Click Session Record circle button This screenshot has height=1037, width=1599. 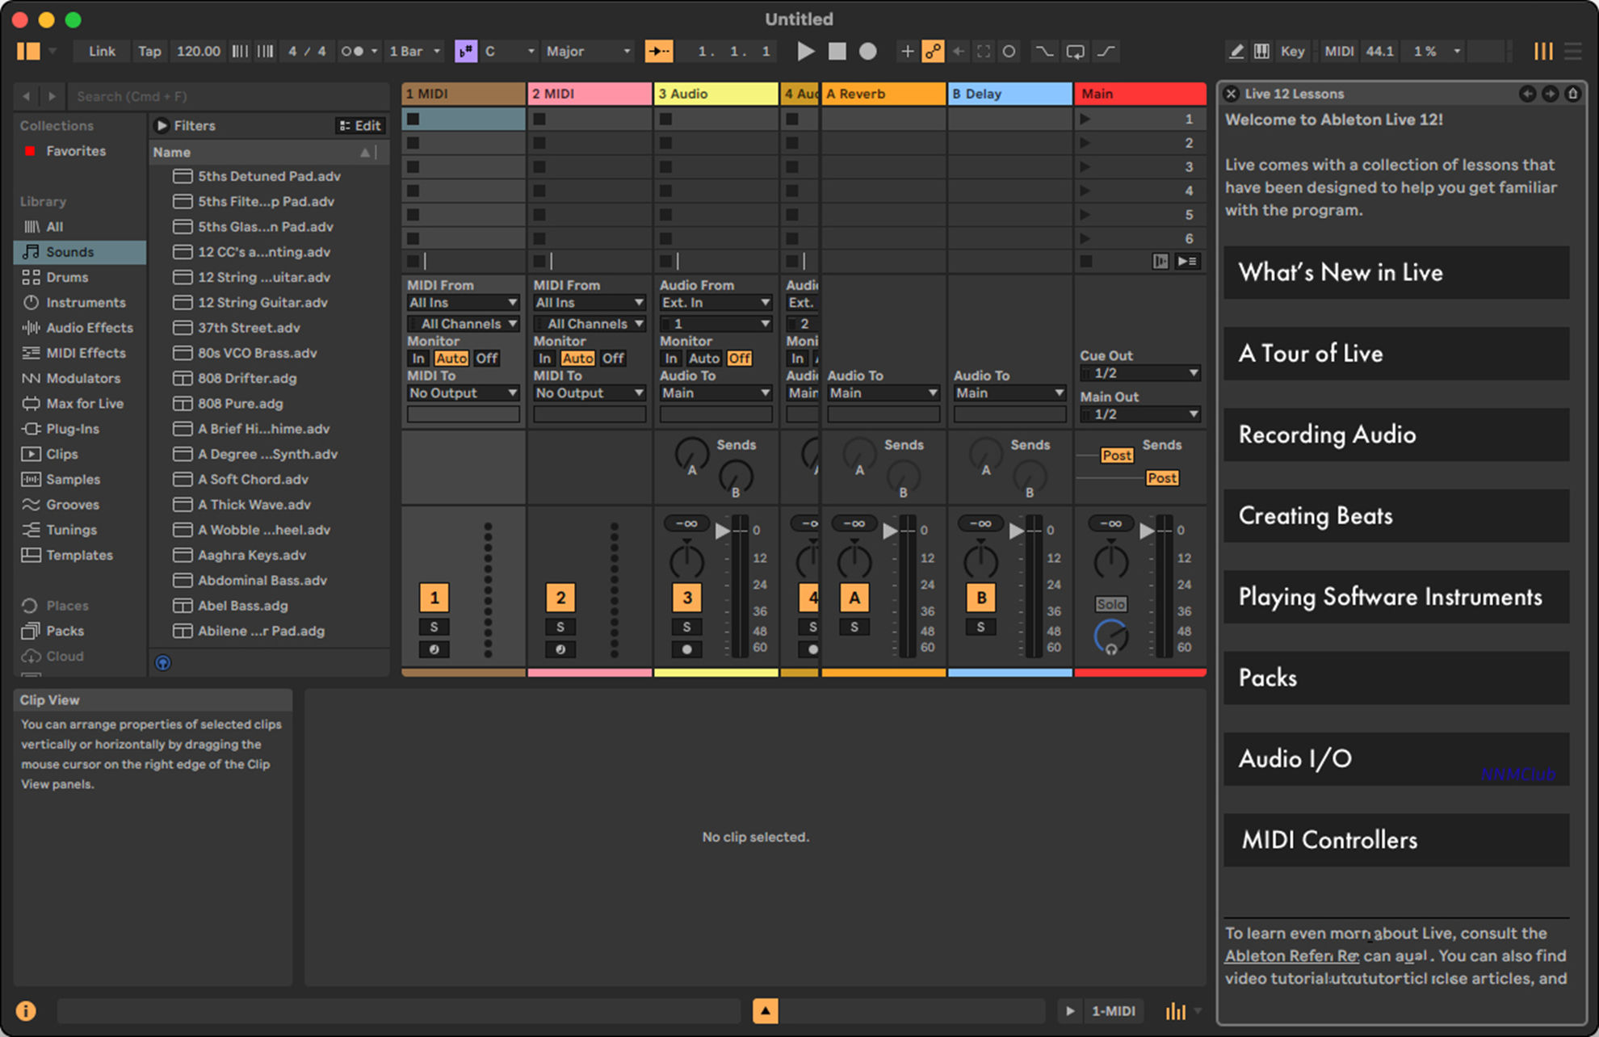pyautogui.click(x=1009, y=51)
